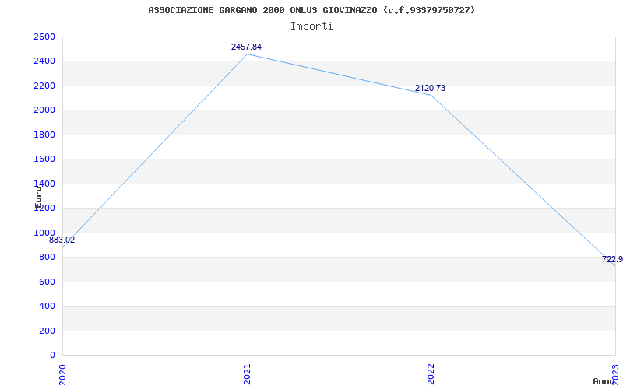Click the 722.9 data label
This screenshot has width=623, height=389.
pos(612,259)
